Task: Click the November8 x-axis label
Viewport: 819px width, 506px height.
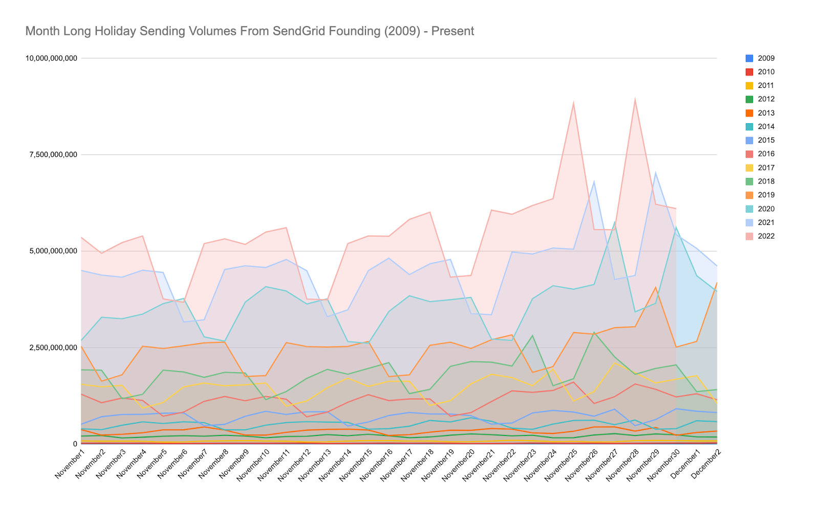Action: [212, 464]
